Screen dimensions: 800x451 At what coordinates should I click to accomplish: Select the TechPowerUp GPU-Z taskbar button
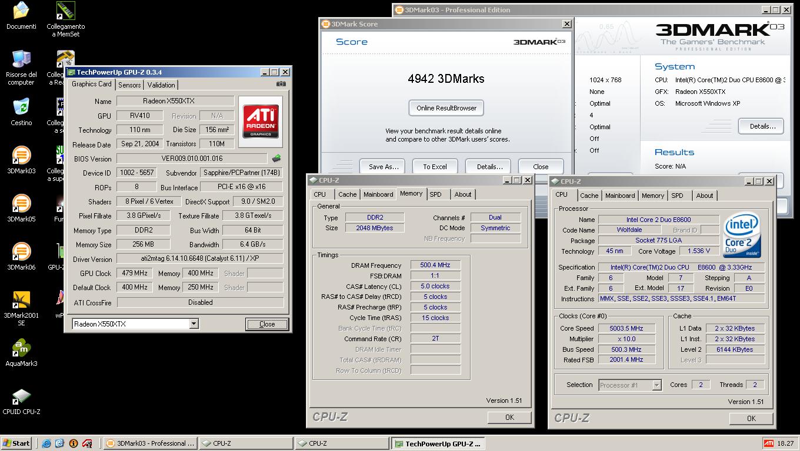pyautogui.click(x=438, y=443)
